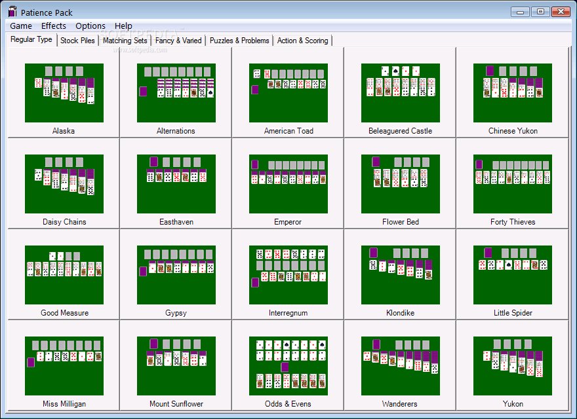Open the Beleaguered Castle game thumbnail
Screen dimensions: 577x419
(x=401, y=92)
